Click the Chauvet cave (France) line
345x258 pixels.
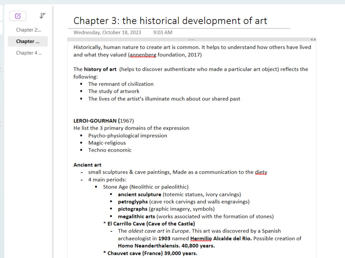[x=150, y=253]
